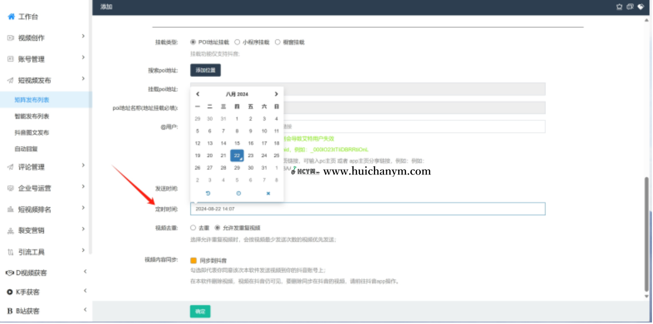
Task: Click the clock icon in date picker
Action: coord(238,193)
